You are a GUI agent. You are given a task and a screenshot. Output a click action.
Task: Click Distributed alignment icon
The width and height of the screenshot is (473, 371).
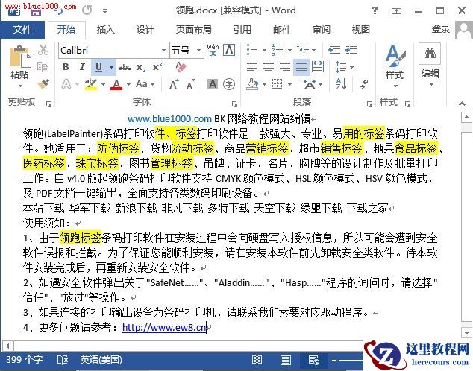point(318,67)
